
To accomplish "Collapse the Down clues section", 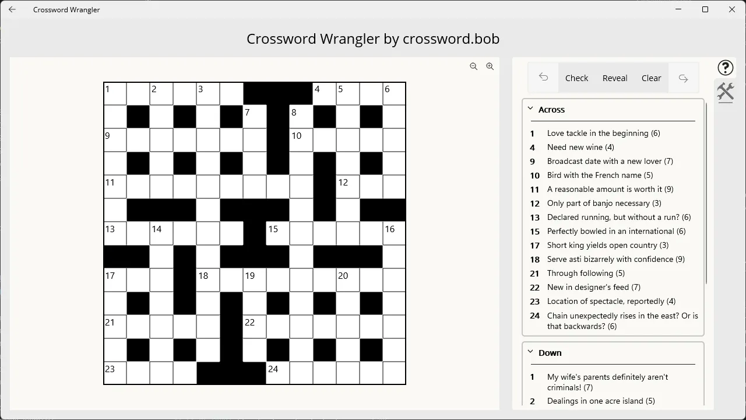I will coord(530,352).
